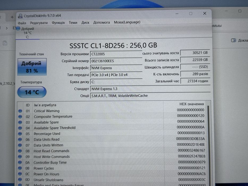Screen dimensions: 248x186
Task: Click the transfer mode field PCIe 3.0 x4
Action: coord(116,75)
